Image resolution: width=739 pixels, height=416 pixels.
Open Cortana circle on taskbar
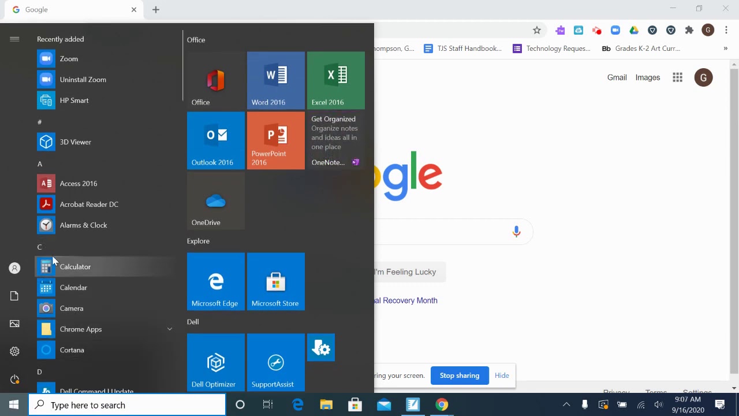(240, 405)
